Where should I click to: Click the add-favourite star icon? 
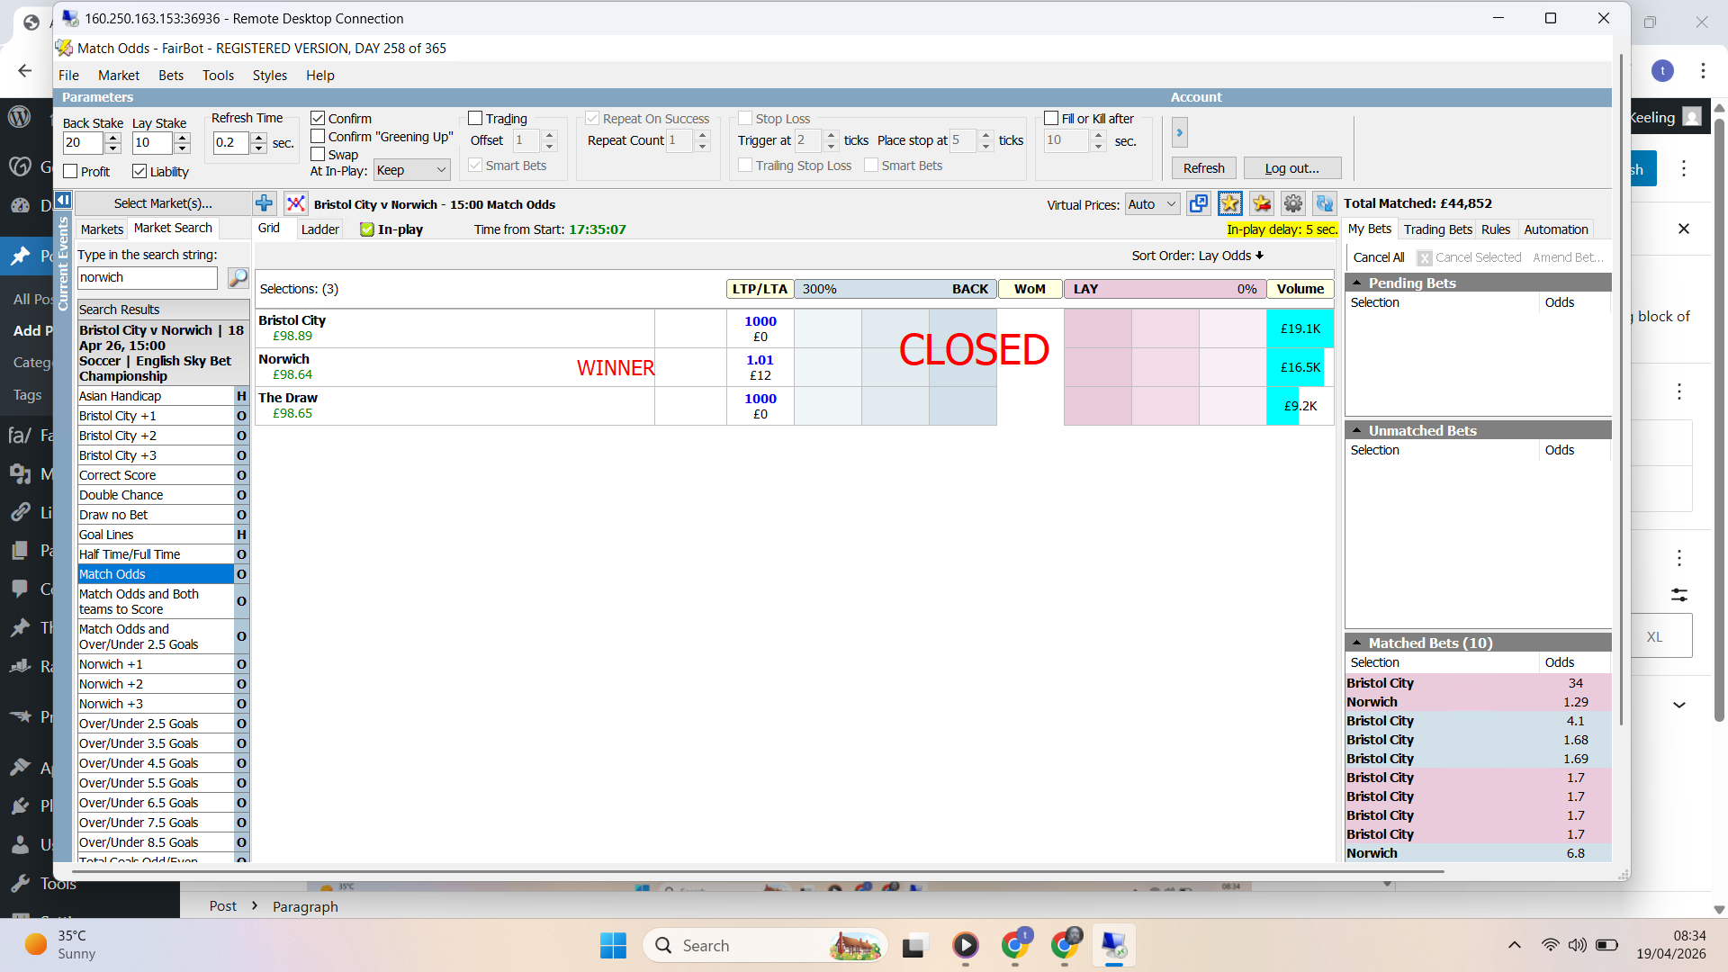pyautogui.click(x=1229, y=204)
